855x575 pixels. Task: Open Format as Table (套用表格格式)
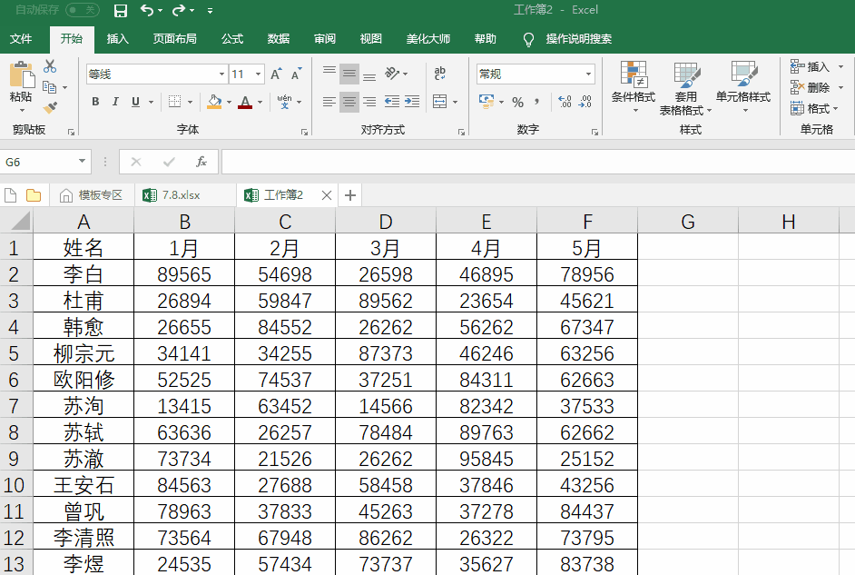click(x=685, y=87)
